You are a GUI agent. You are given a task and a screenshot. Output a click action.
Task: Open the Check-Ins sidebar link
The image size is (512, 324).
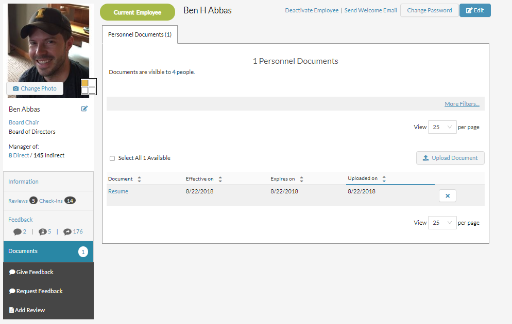click(51, 201)
